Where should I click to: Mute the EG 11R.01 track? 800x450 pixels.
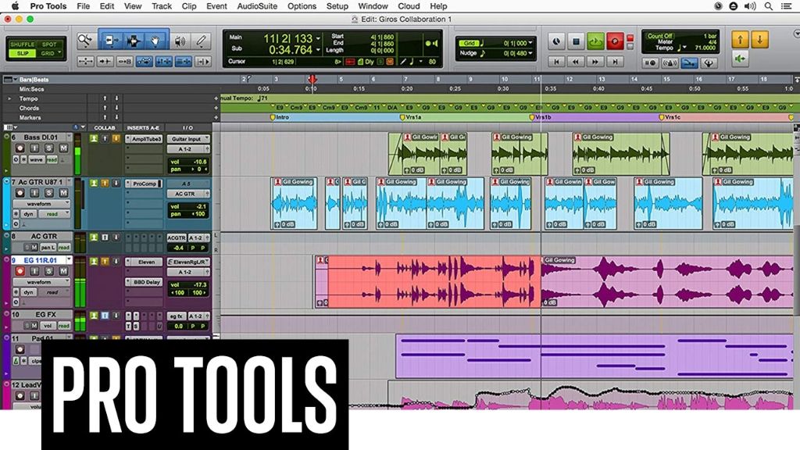63,271
